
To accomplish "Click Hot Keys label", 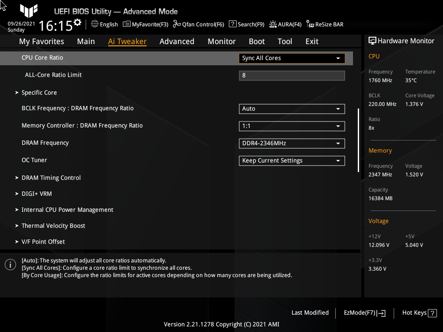I will [x=414, y=313].
